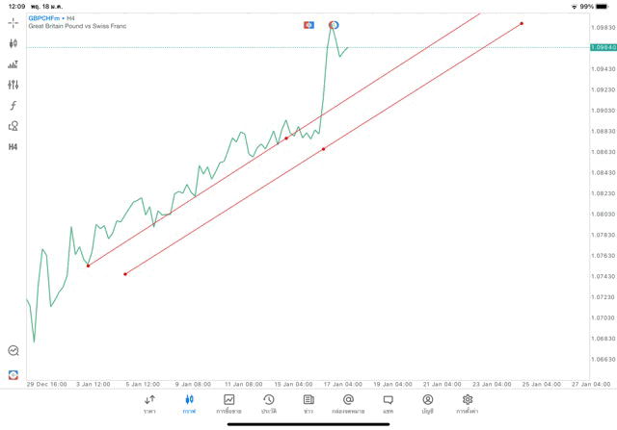
Task: Open chart type candlestick icon in the sidebar
Action: pyautogui.click(x=13, y=43)
